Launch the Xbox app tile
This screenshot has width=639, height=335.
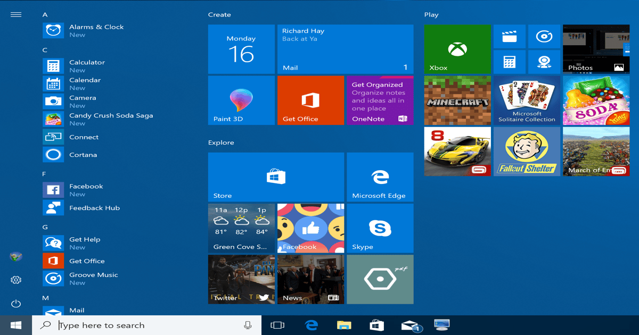457,49
